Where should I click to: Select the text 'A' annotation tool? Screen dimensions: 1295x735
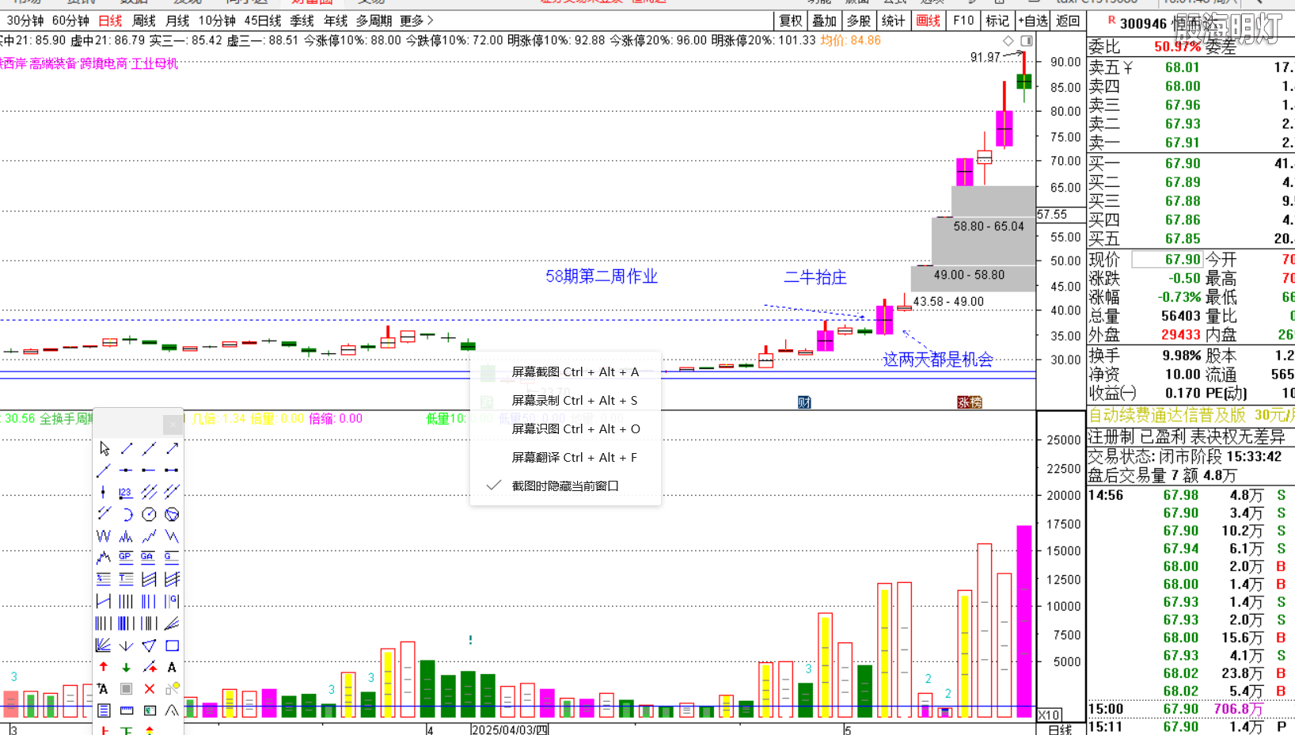point(172,667)
